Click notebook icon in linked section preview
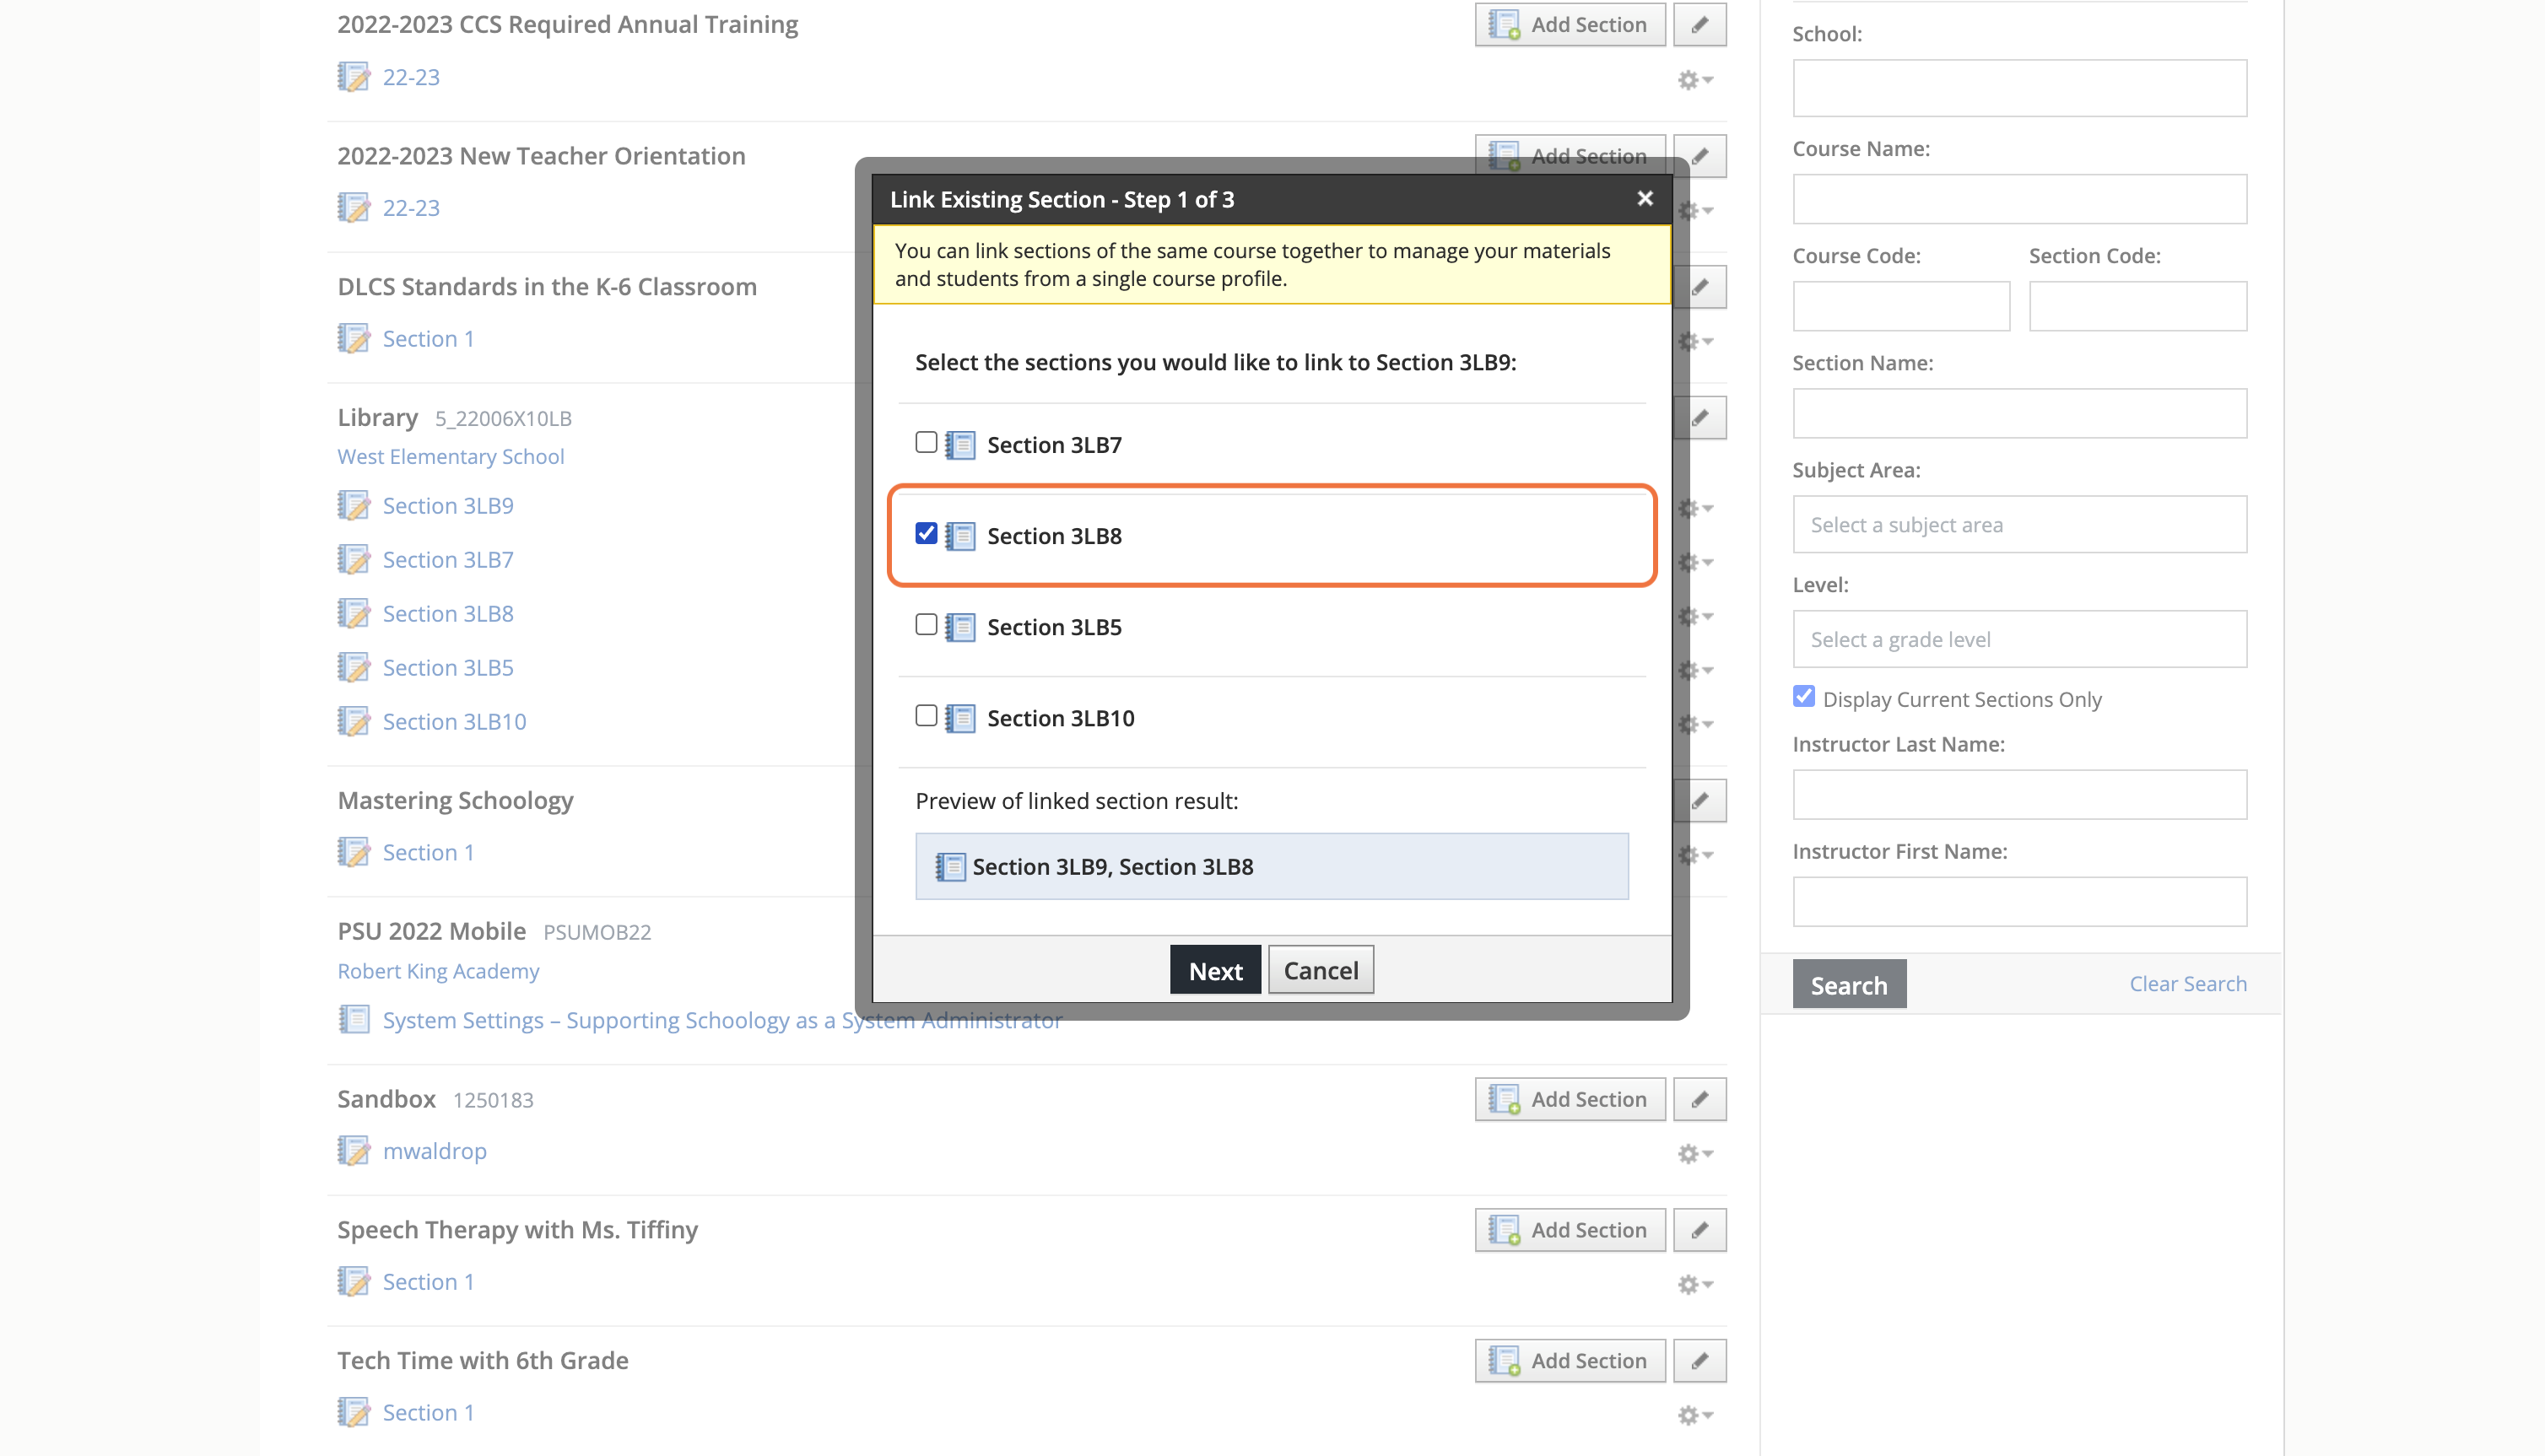2545x1456 pixels. point(949,867)
